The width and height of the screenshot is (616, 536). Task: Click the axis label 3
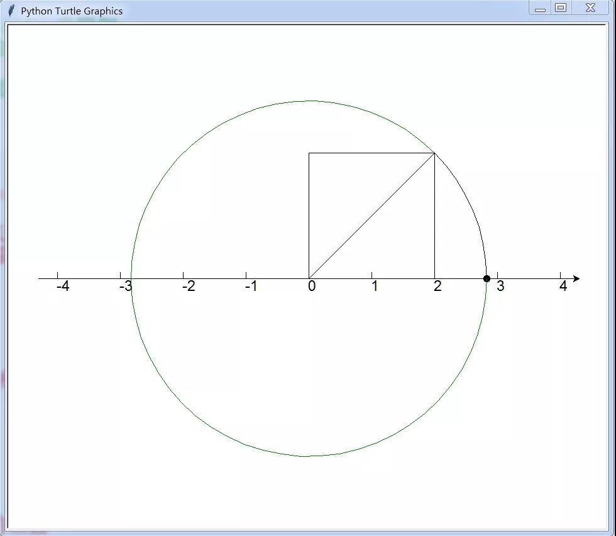pyautogui.click(x=500, y=287)
